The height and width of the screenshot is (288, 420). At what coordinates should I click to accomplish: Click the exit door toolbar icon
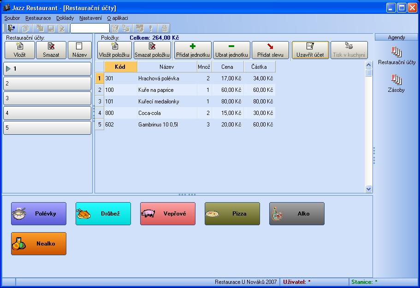11,28
